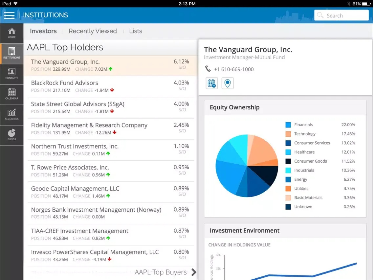The image size is (373, 280).
Task: Open Calendar sidebar icon
Action: click(12, 94)
